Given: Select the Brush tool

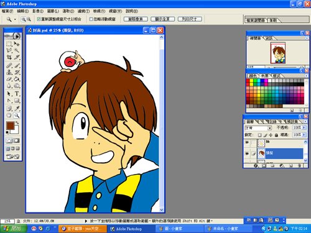Looking at the screenshot, I should (x=17, y=66).
